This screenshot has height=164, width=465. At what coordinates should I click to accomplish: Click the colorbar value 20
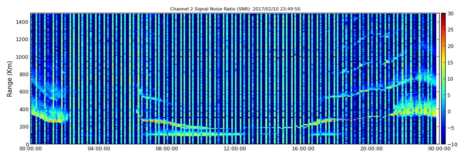pos(450,46)
